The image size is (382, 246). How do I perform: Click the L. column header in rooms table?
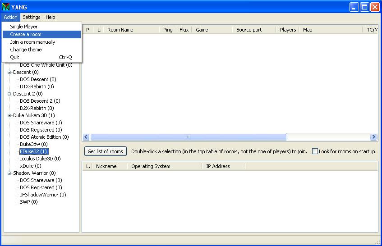click(x=99, y=30)
